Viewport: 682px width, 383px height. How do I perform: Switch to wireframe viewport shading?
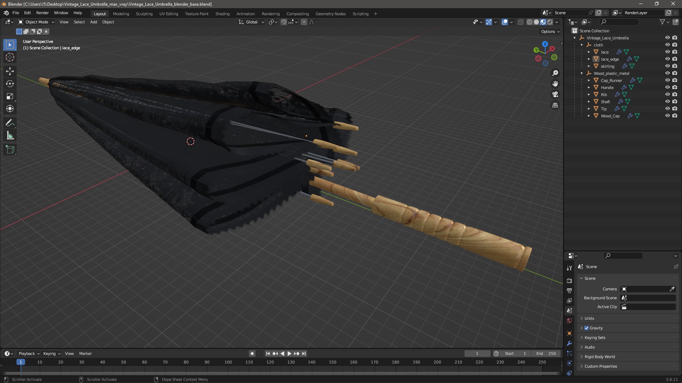[530, 22]
